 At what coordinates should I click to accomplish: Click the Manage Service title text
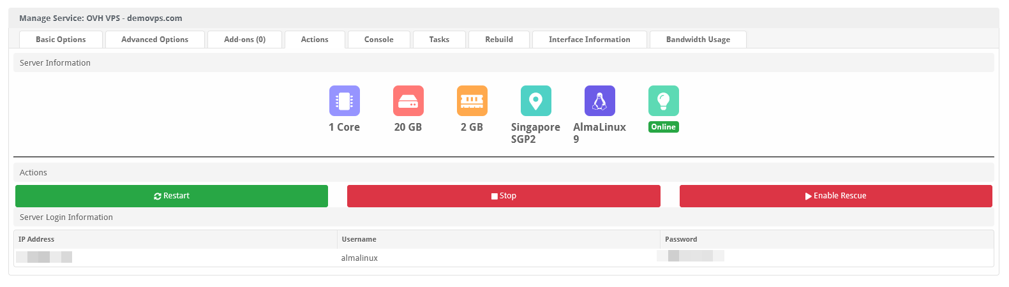click(100, 18)
